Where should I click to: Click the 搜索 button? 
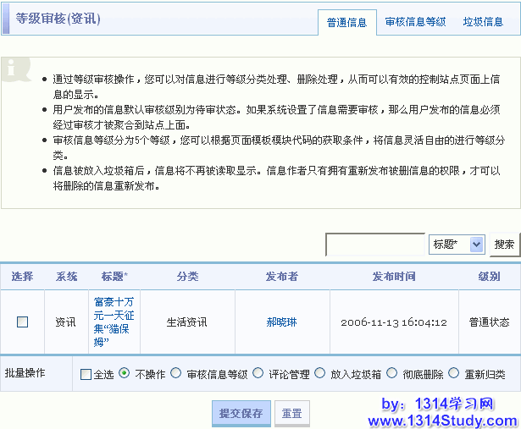pyautogui.click(x=504, y=245)
